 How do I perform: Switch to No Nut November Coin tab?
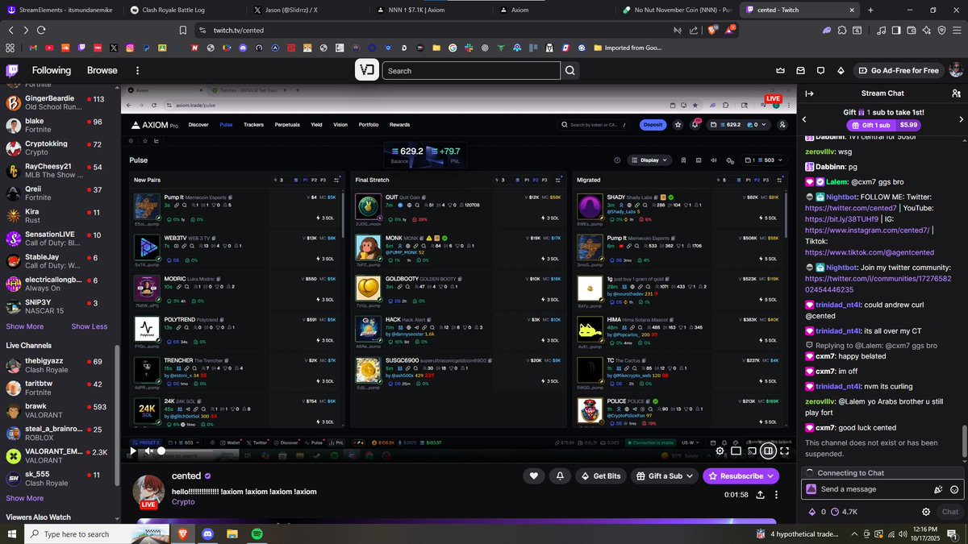coord(678,10)
